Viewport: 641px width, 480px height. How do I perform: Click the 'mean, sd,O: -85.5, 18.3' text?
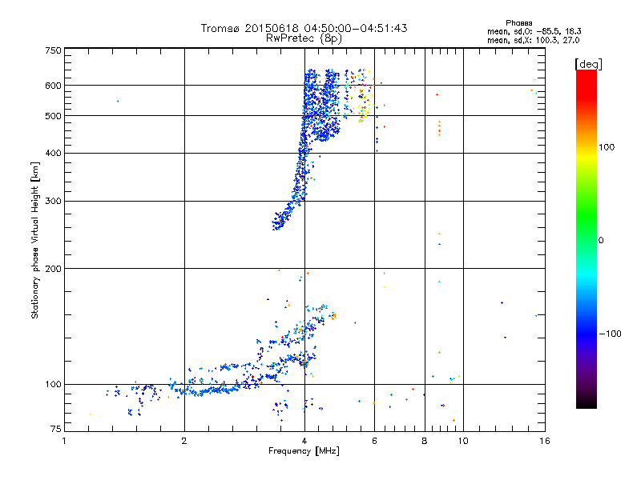[534, 31]
